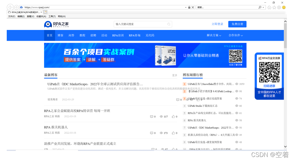
Task: Click the comment icon beside the 2022-03-29 post
Action: coord(178,100)
